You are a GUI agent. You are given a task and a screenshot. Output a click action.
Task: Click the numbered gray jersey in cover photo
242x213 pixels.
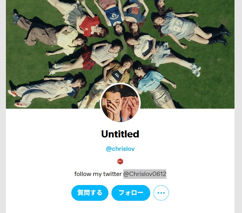(x=177, y=26)
